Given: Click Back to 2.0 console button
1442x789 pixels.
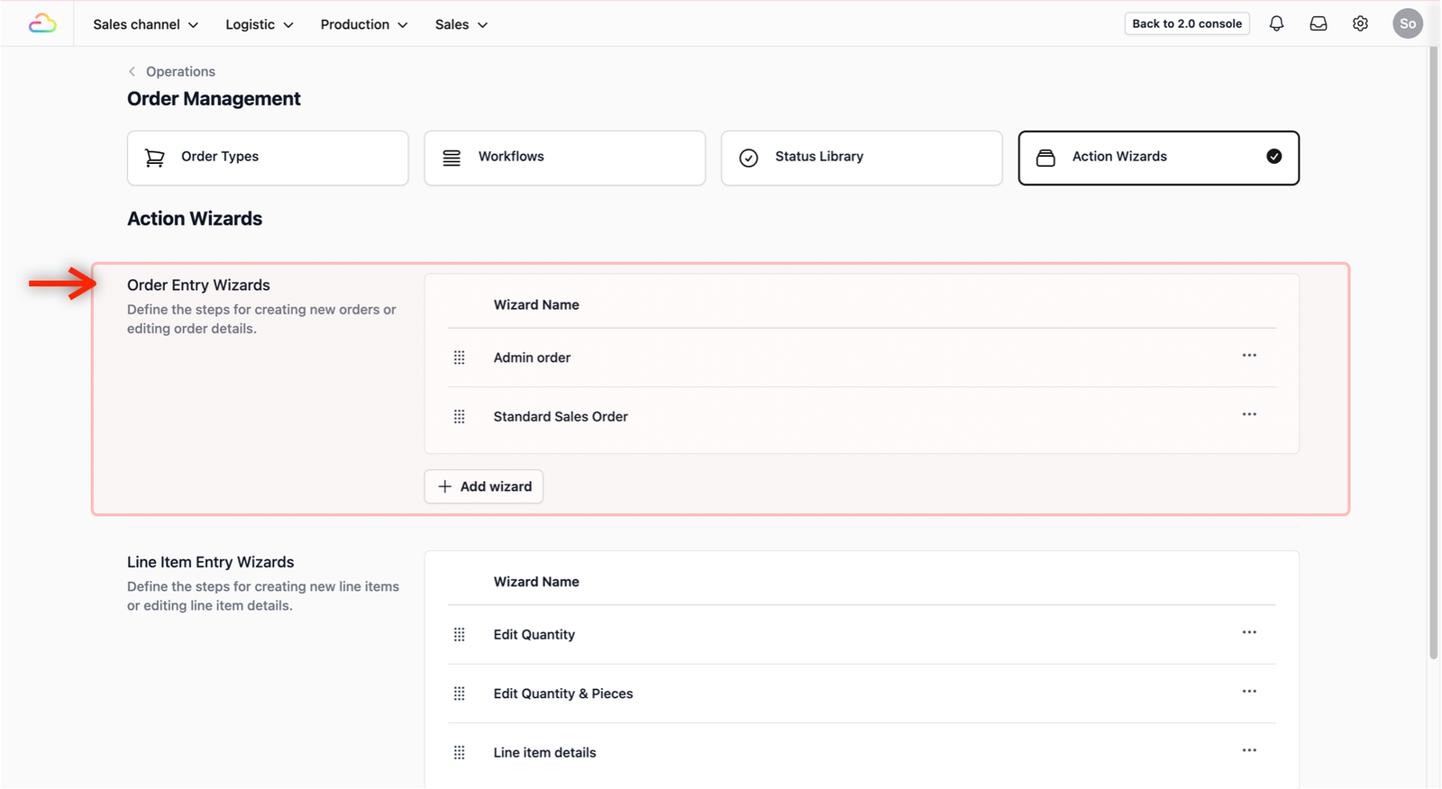Looking at the screenshot, I should click(x=1187, y=23).
